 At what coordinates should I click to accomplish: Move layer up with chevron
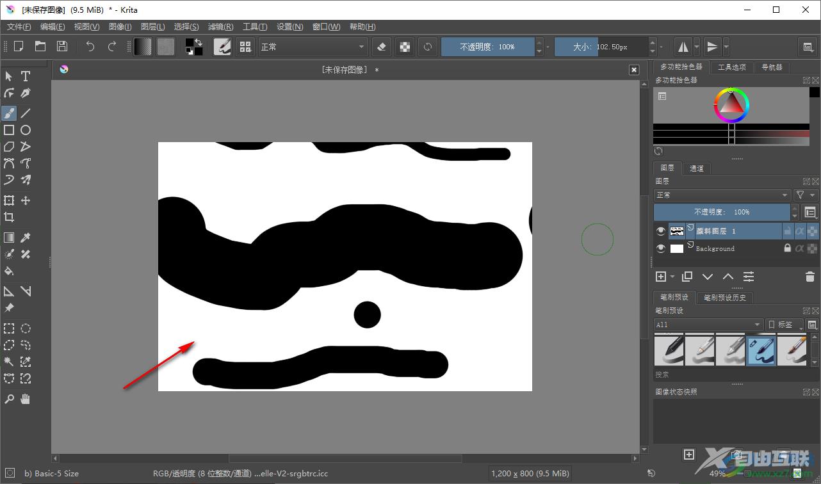point(728,277)
